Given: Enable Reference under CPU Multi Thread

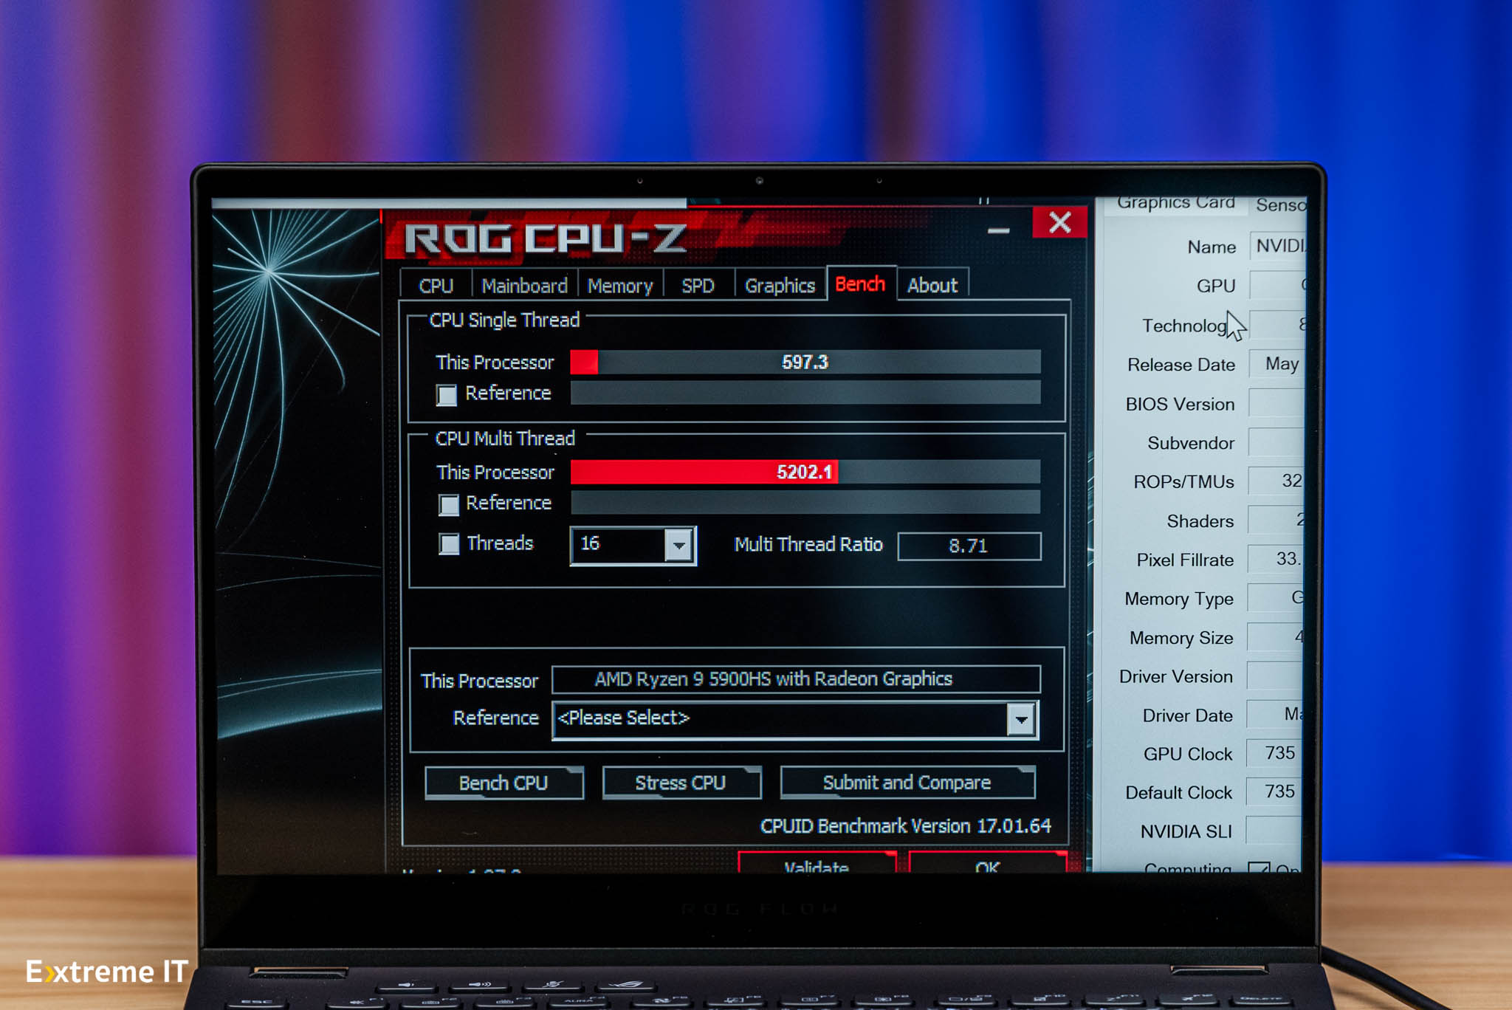Looking at the screenshot, I should [448, 504].
